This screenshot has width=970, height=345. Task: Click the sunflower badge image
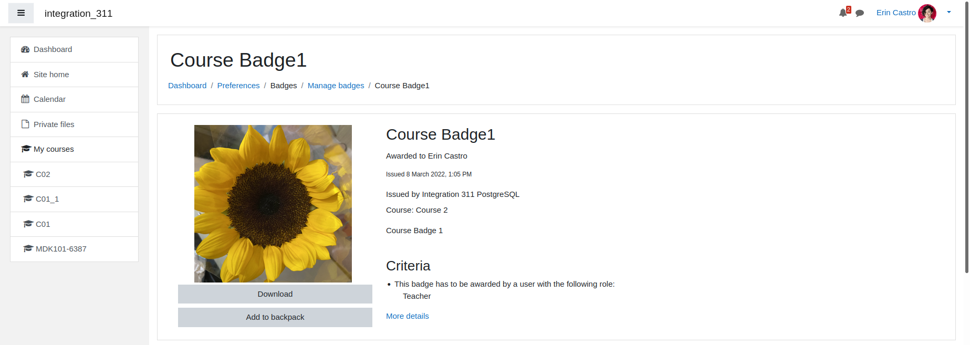pyautogui.click(x=273, y=204)
